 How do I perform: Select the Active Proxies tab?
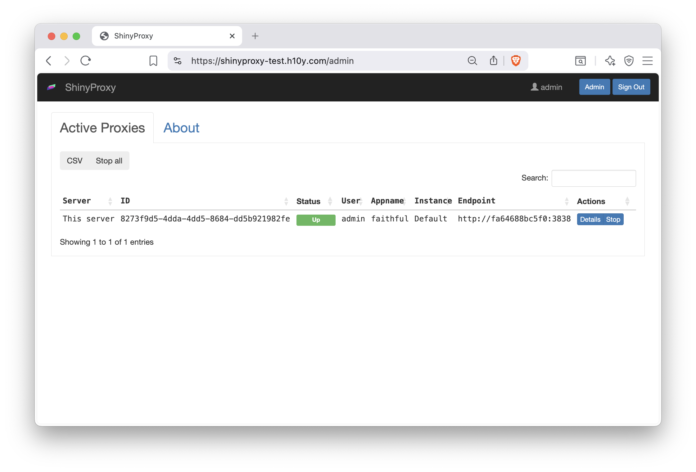pyautogui.click(x=102, y=128)
